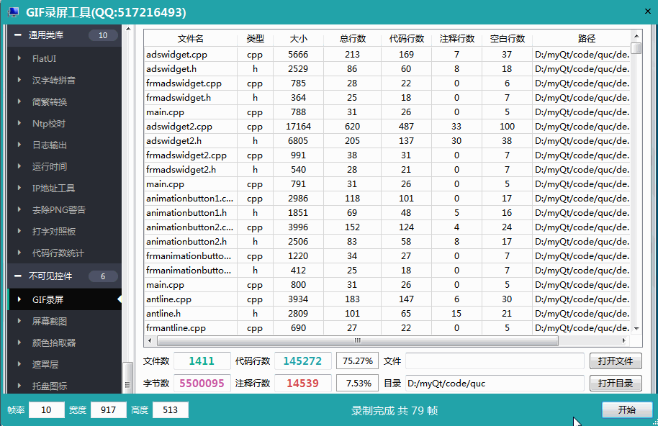Viewport: 658px width, 426px height.
Task: Select the 屏幕截图 sidebar item
Action: [49, 321]
